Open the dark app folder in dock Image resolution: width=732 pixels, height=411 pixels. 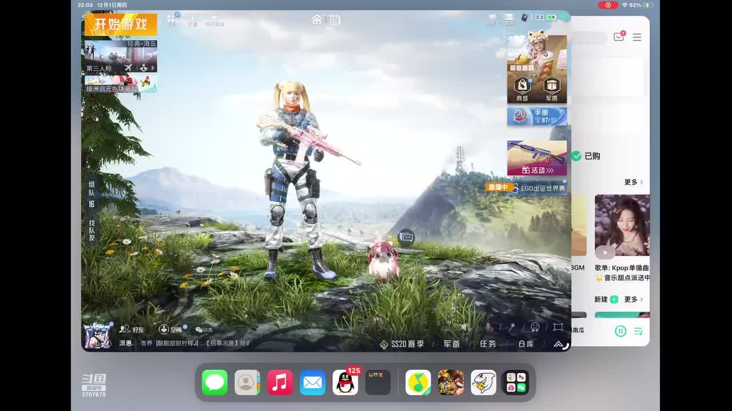tap(378, 382)
